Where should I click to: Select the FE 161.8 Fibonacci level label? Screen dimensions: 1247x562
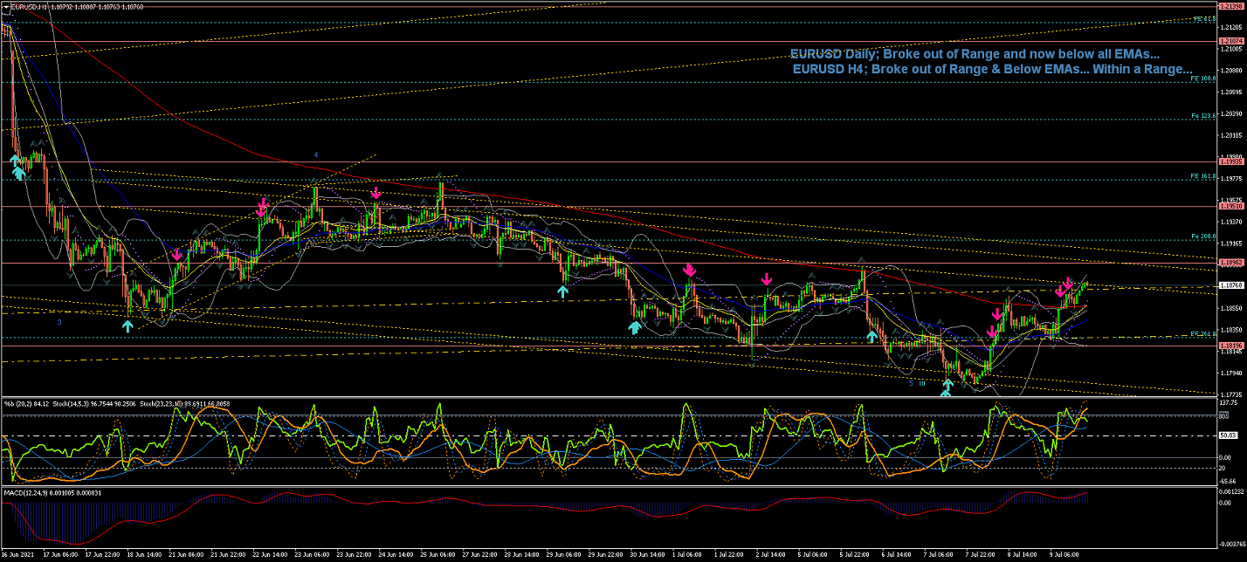point(1203,176)
